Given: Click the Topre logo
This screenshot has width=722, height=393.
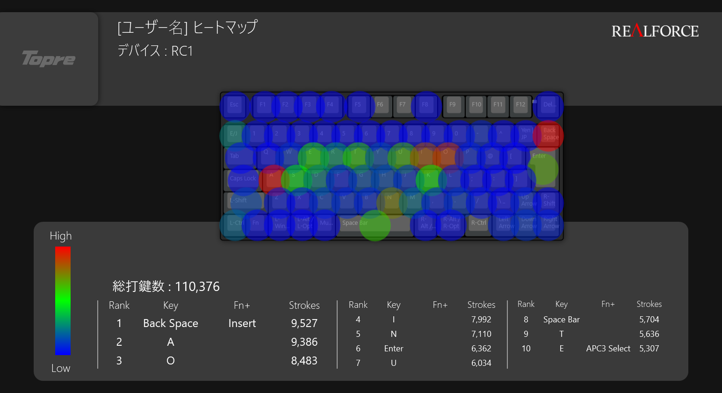Looking at the screenshot, I should coord(49,58).
